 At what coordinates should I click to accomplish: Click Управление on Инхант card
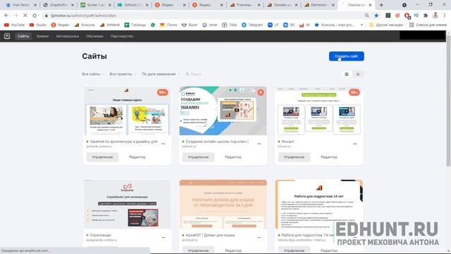point(294,157)
